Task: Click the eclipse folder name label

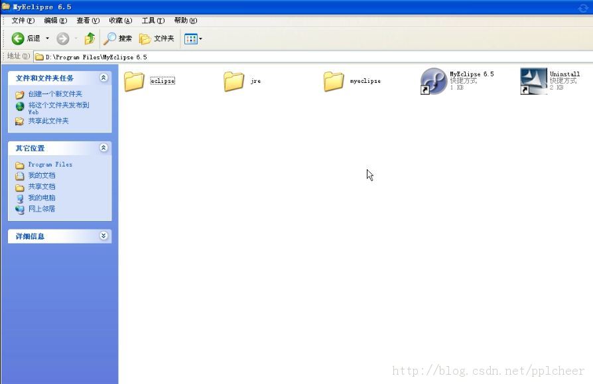Action: click(x=163, y=81)
